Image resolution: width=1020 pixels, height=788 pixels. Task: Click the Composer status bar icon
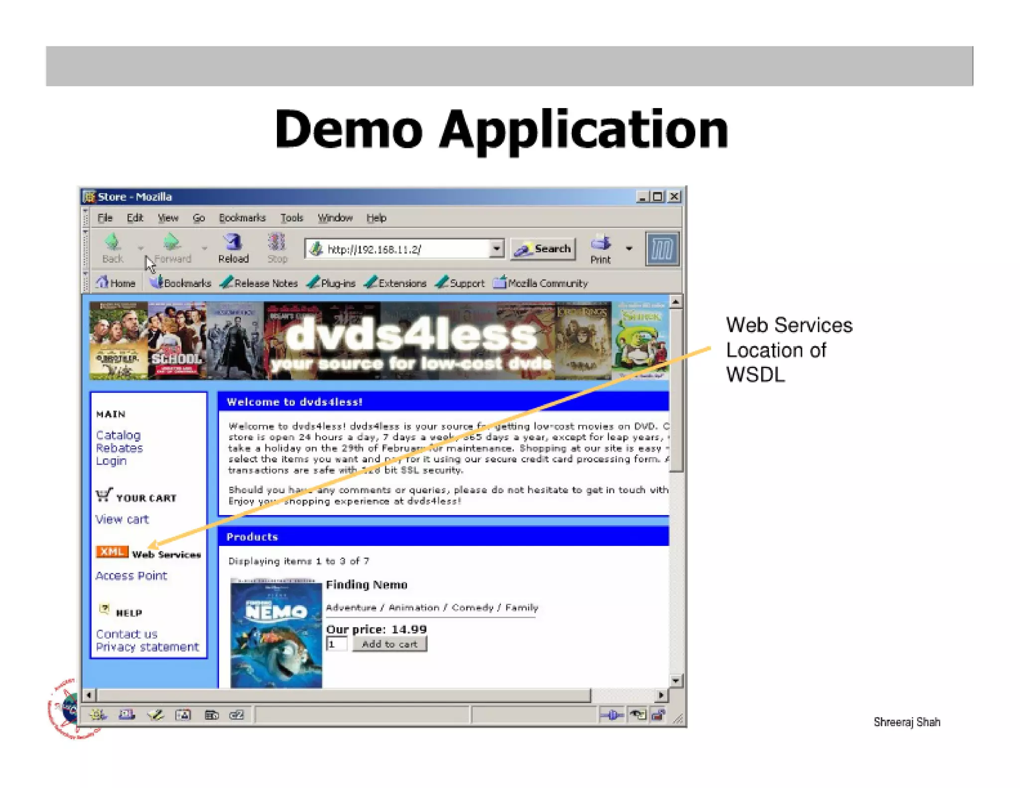click(155, 715)
